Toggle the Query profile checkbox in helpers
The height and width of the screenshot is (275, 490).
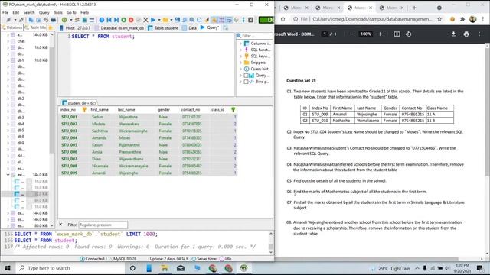tap(246, 76)
